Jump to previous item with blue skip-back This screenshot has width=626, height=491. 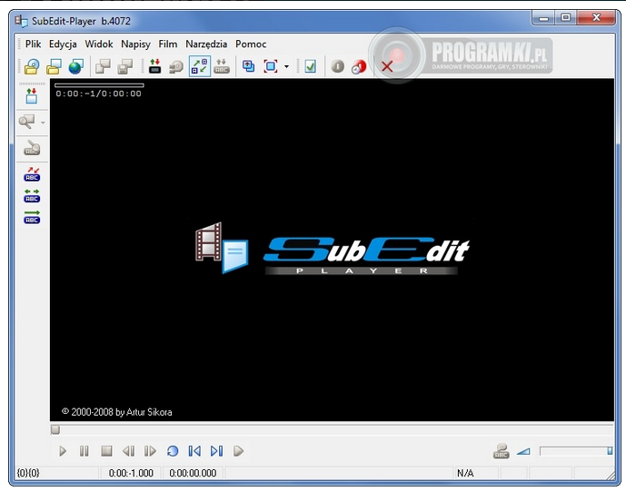click(x=194, y=451)
